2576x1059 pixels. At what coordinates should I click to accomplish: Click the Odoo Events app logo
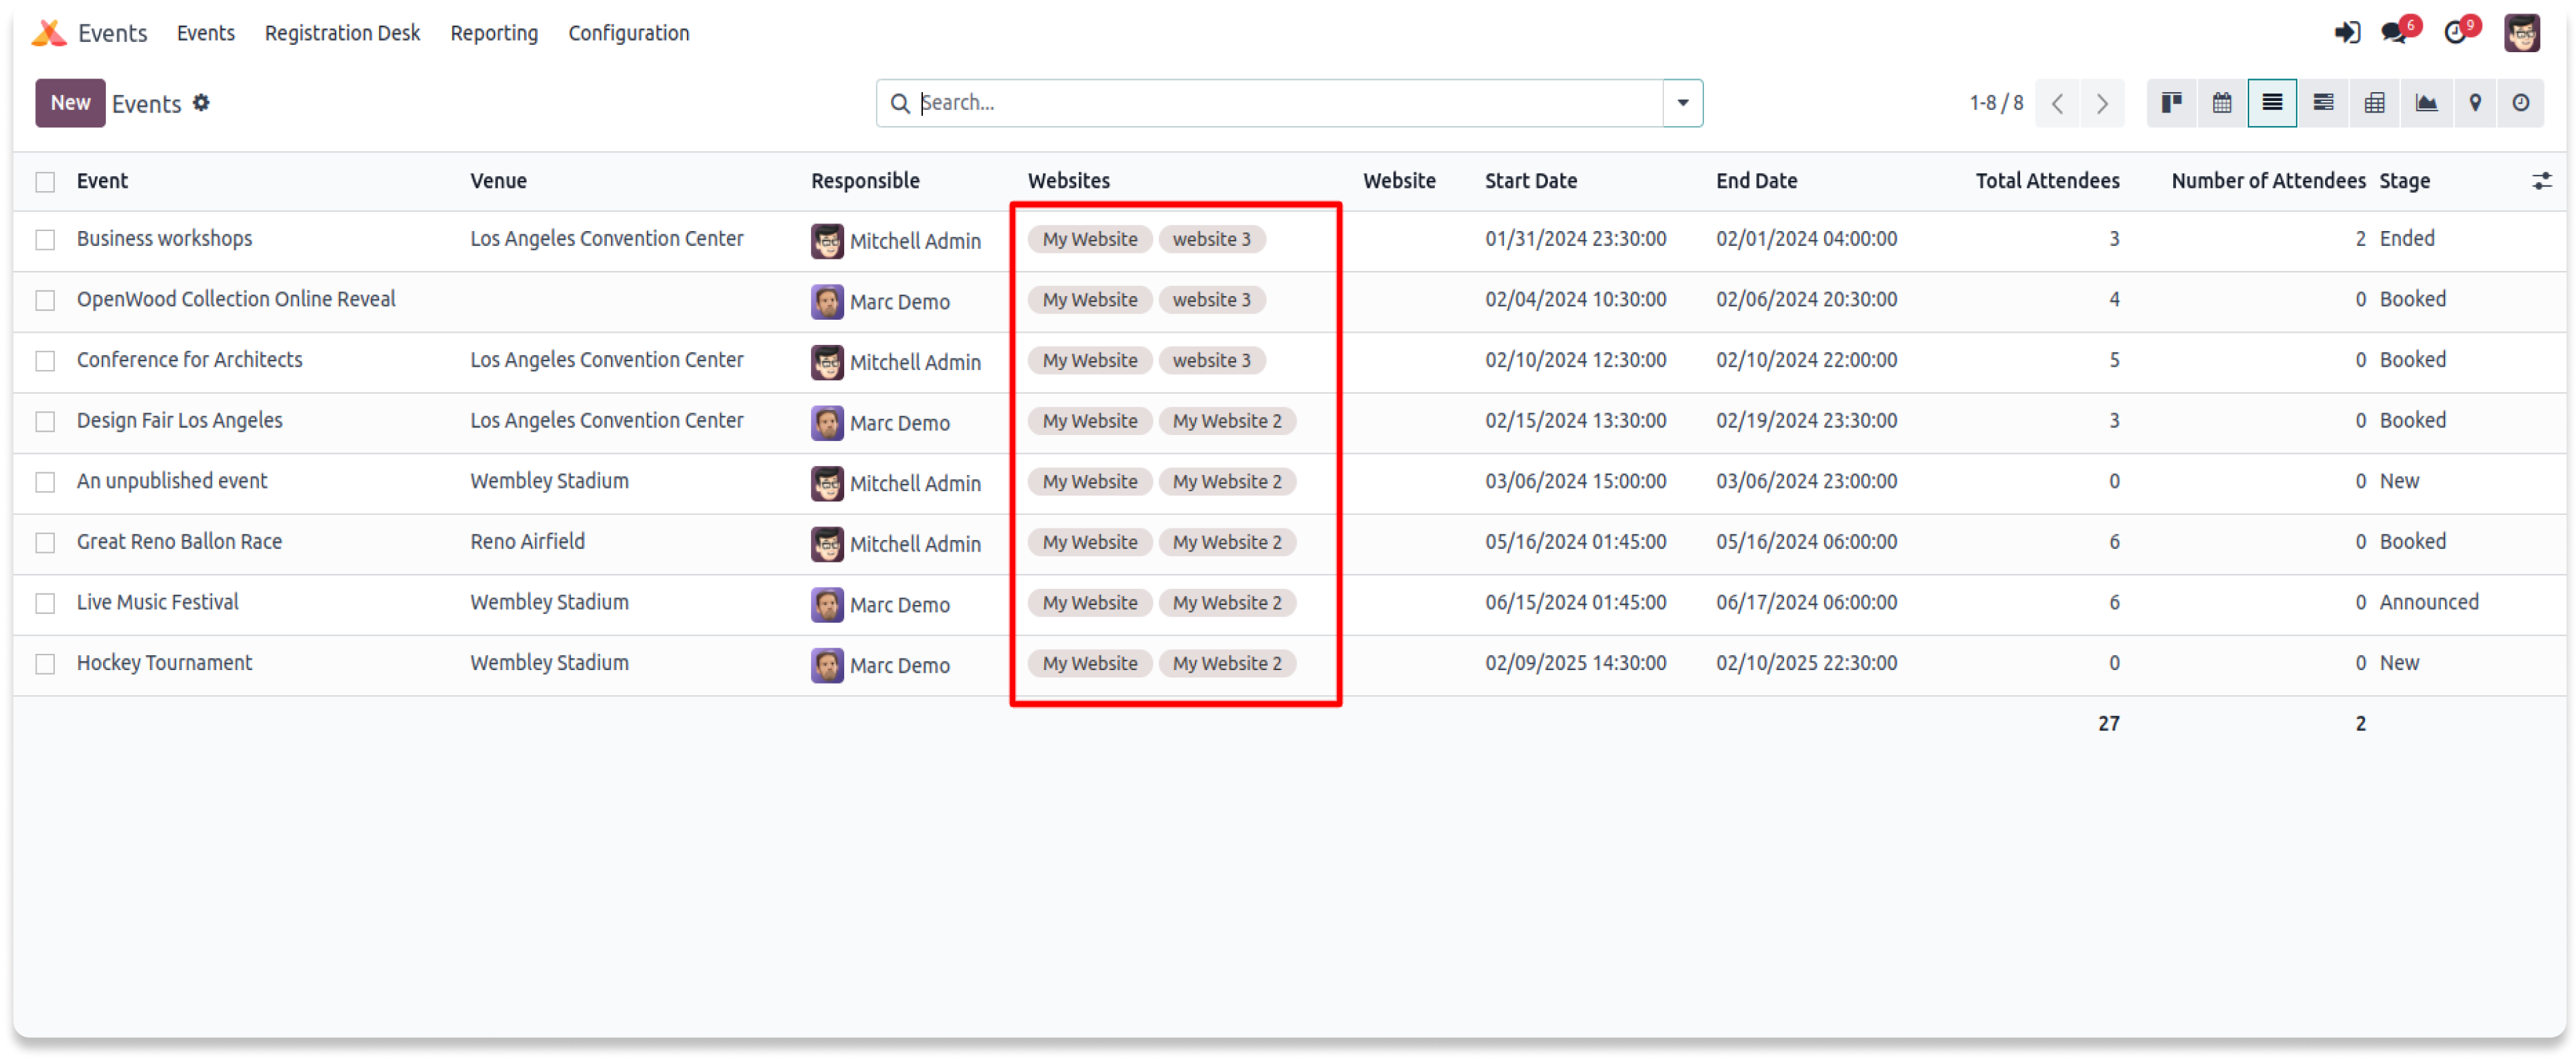click(x=48, y=33)
